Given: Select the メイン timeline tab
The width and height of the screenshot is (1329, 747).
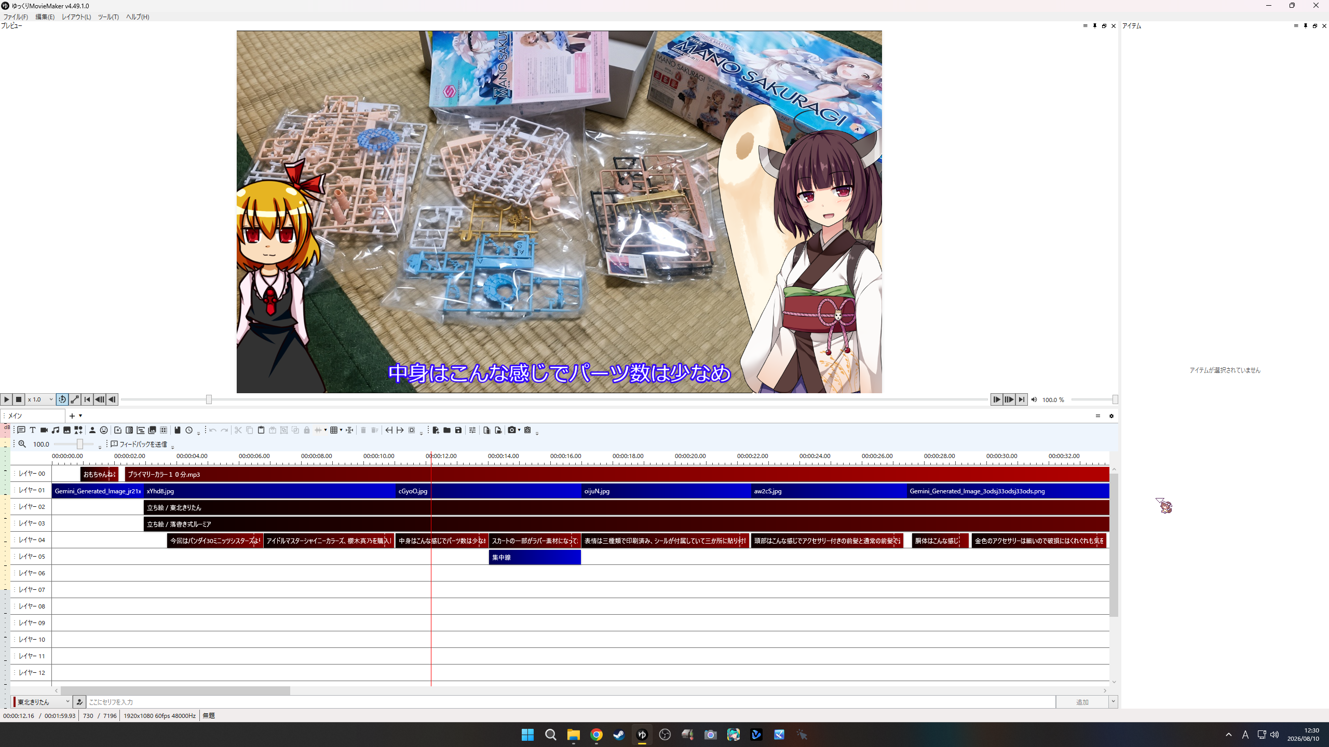Looking at the screenshot, I should pos(33,416).
